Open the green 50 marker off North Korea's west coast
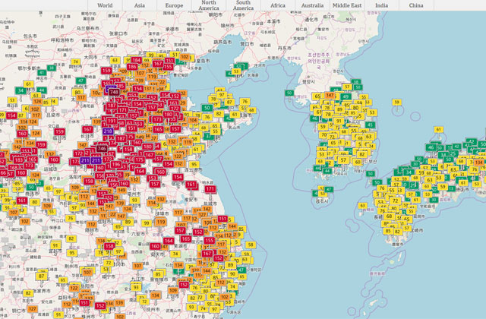486x319 pixels. pos(289,92)
